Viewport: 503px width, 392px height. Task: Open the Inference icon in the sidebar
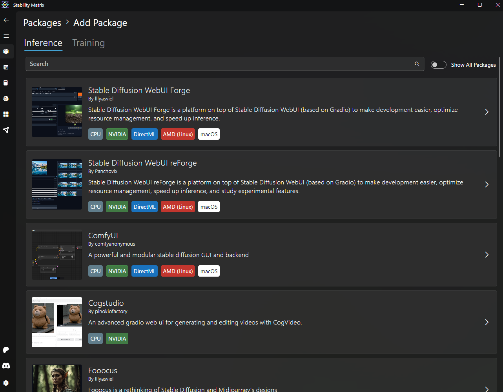6,67
